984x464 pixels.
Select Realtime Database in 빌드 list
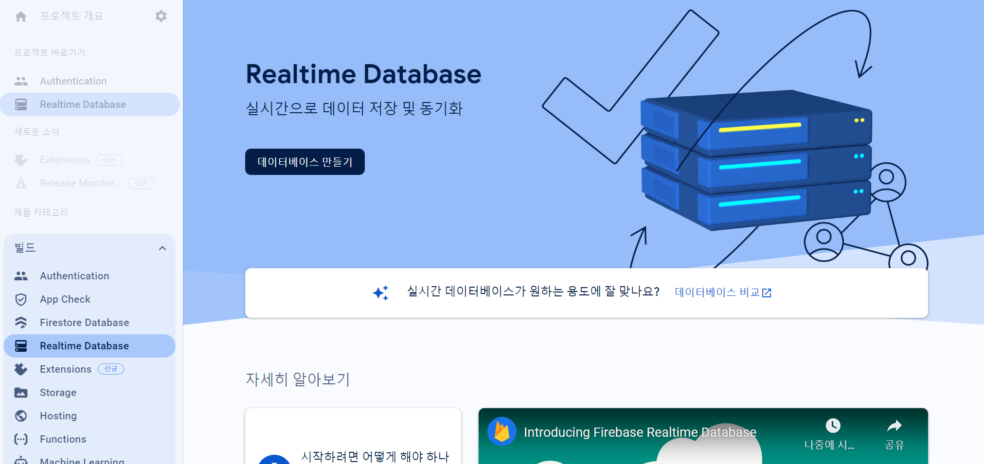pos(89,346)
